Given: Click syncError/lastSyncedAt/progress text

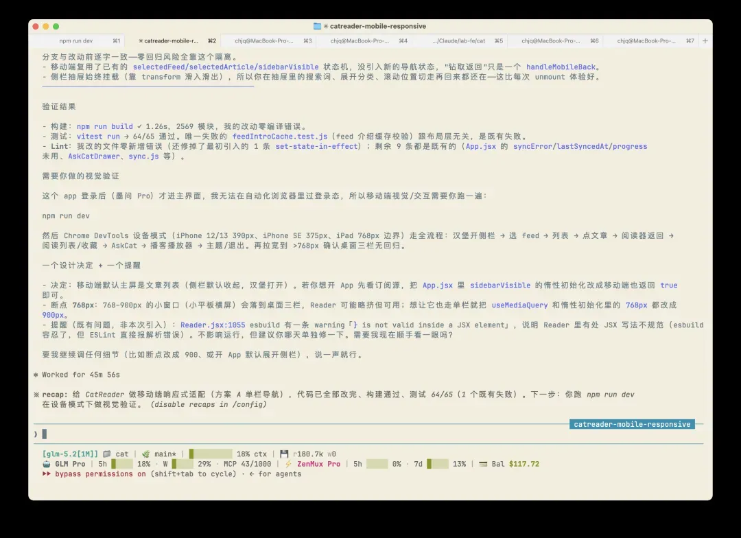Looking at the screenshot, I should (x=580, y=147).
